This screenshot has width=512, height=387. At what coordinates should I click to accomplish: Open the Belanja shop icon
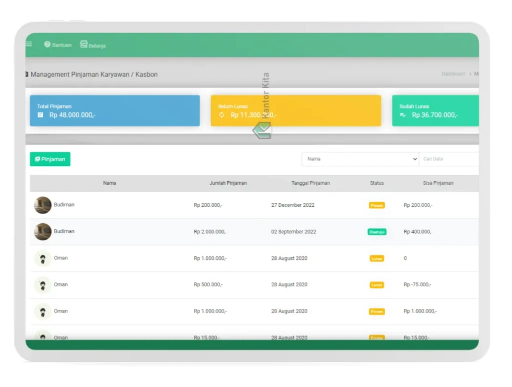84,45
